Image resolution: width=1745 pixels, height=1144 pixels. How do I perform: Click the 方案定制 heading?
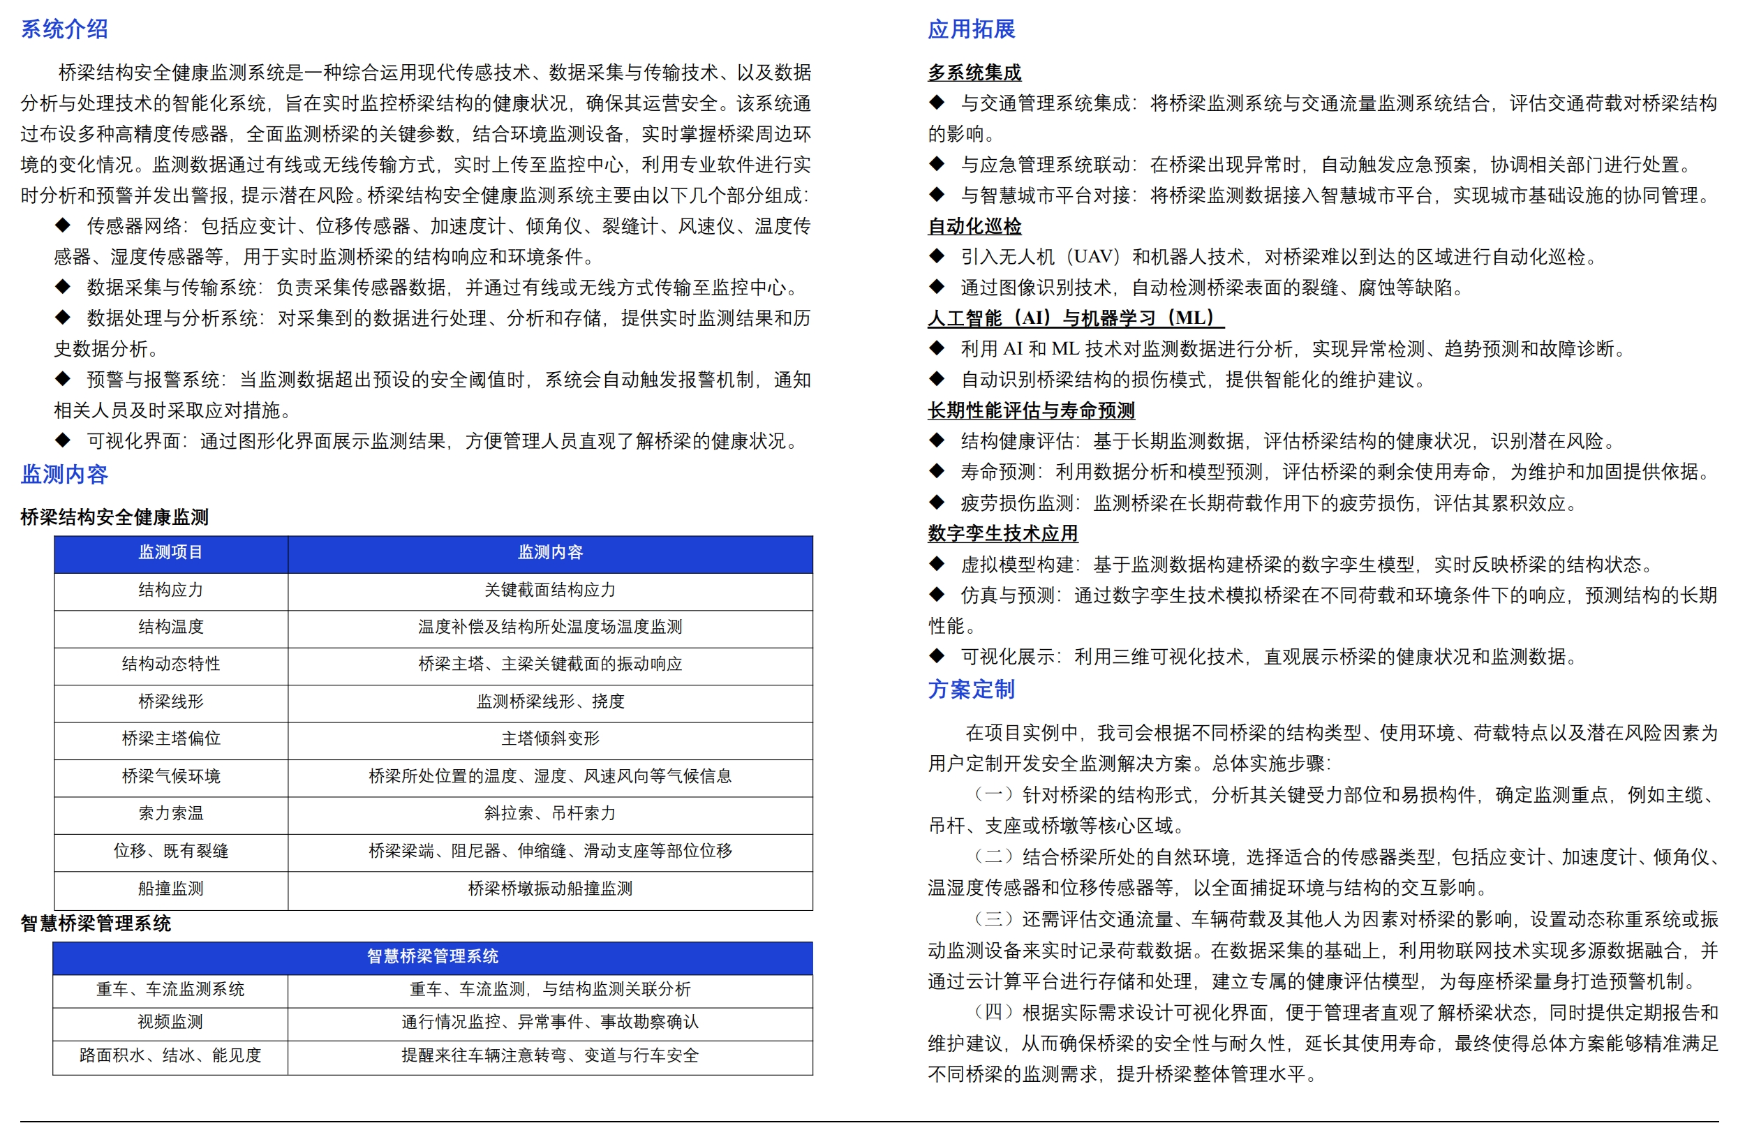(971, 690)
